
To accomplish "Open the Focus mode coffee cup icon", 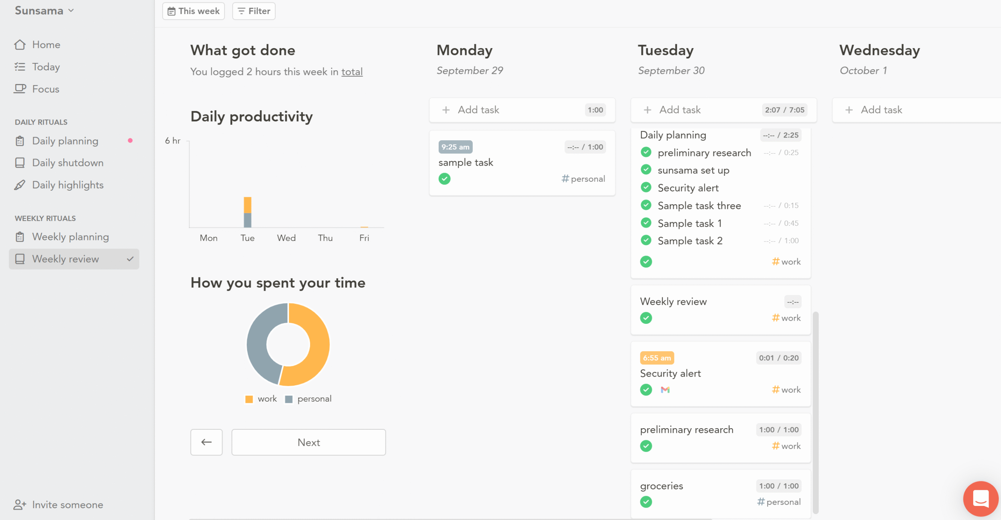I will pyautogui.click(x=20, y=89).
